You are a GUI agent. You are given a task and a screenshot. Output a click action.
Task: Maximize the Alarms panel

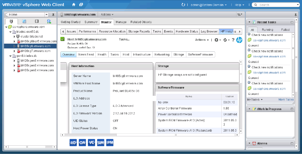click(x=292, y=143)
